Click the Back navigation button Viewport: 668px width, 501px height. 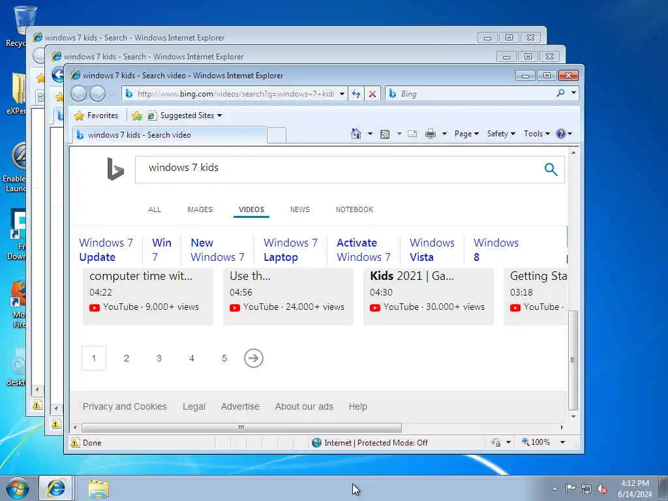78,93
